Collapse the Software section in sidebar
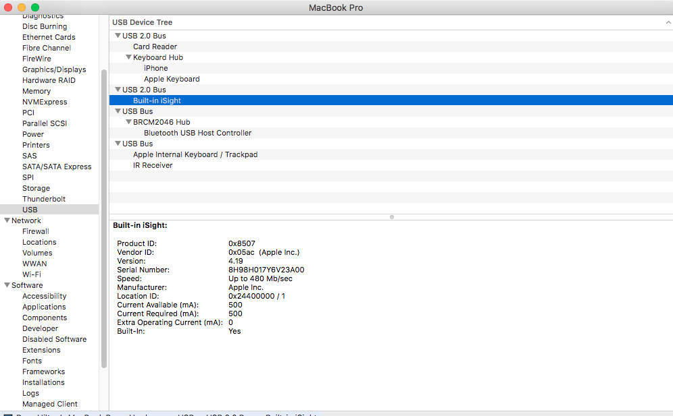 (7, 285)
